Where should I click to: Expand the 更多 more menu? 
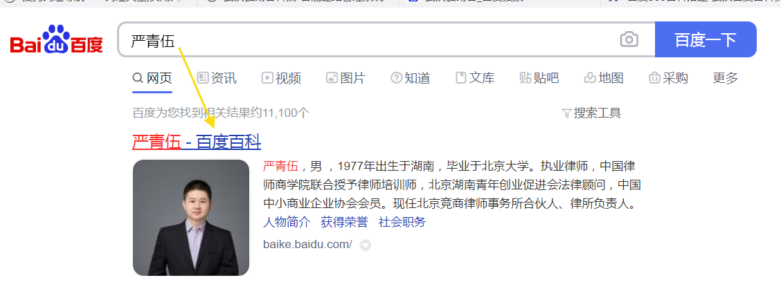click(725, 77)
